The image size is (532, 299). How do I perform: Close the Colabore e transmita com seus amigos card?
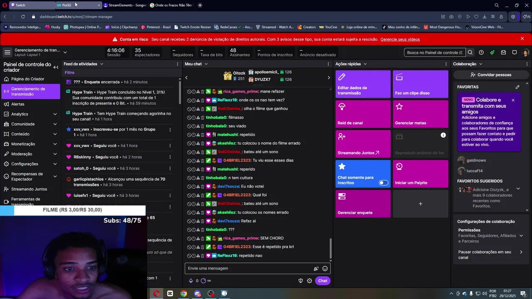(x=513, y=100)
